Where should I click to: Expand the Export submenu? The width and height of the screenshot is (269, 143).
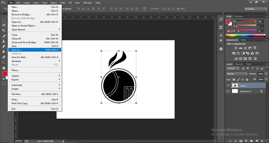click(x=35, y=80)
